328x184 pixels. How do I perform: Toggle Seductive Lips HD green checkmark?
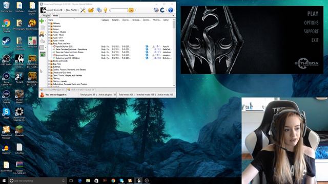pos(54,58)
